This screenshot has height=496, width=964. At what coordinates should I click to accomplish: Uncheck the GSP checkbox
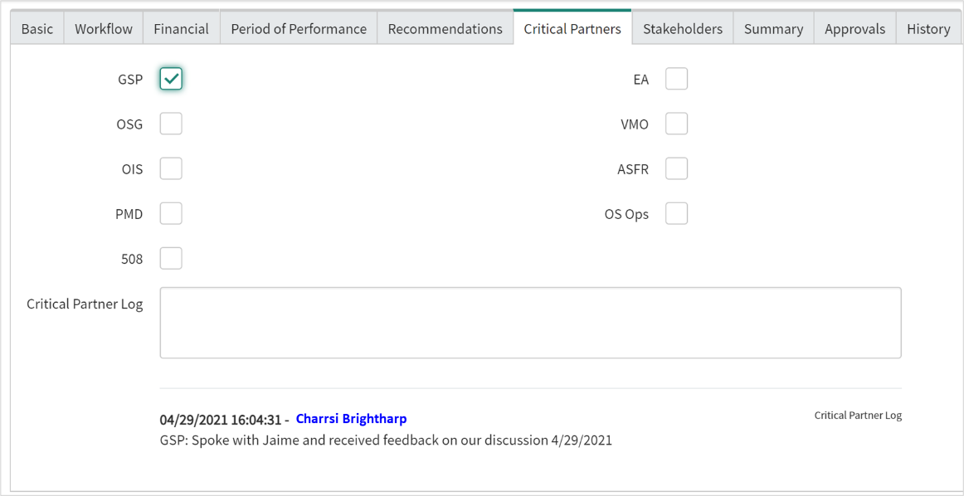click(171, 79)
